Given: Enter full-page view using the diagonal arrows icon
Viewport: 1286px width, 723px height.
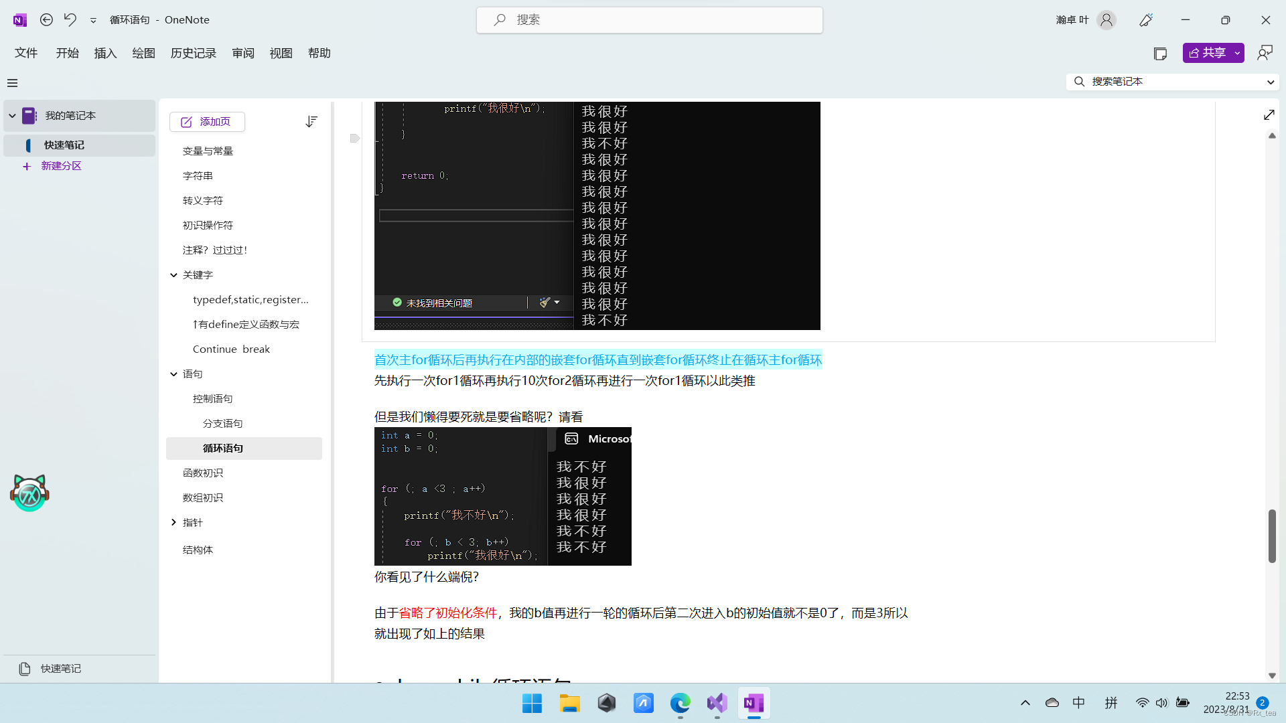Looking at the screenshot, I should [x=1269, y=114].
